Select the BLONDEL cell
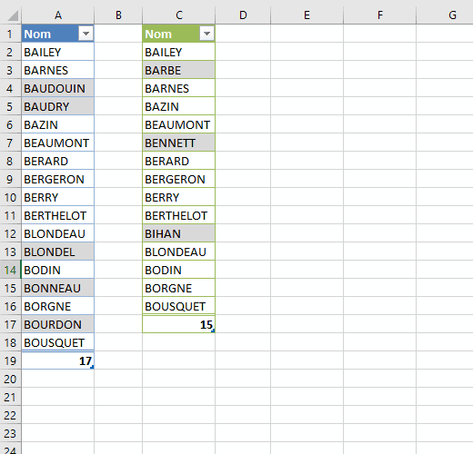The width and height of the screenshot is (473, 454). (58, 252)
